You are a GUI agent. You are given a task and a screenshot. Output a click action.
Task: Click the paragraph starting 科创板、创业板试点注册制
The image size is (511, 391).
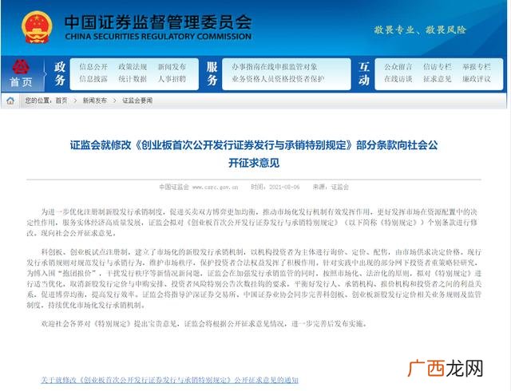pyautogui.click(x=254, y=278)
